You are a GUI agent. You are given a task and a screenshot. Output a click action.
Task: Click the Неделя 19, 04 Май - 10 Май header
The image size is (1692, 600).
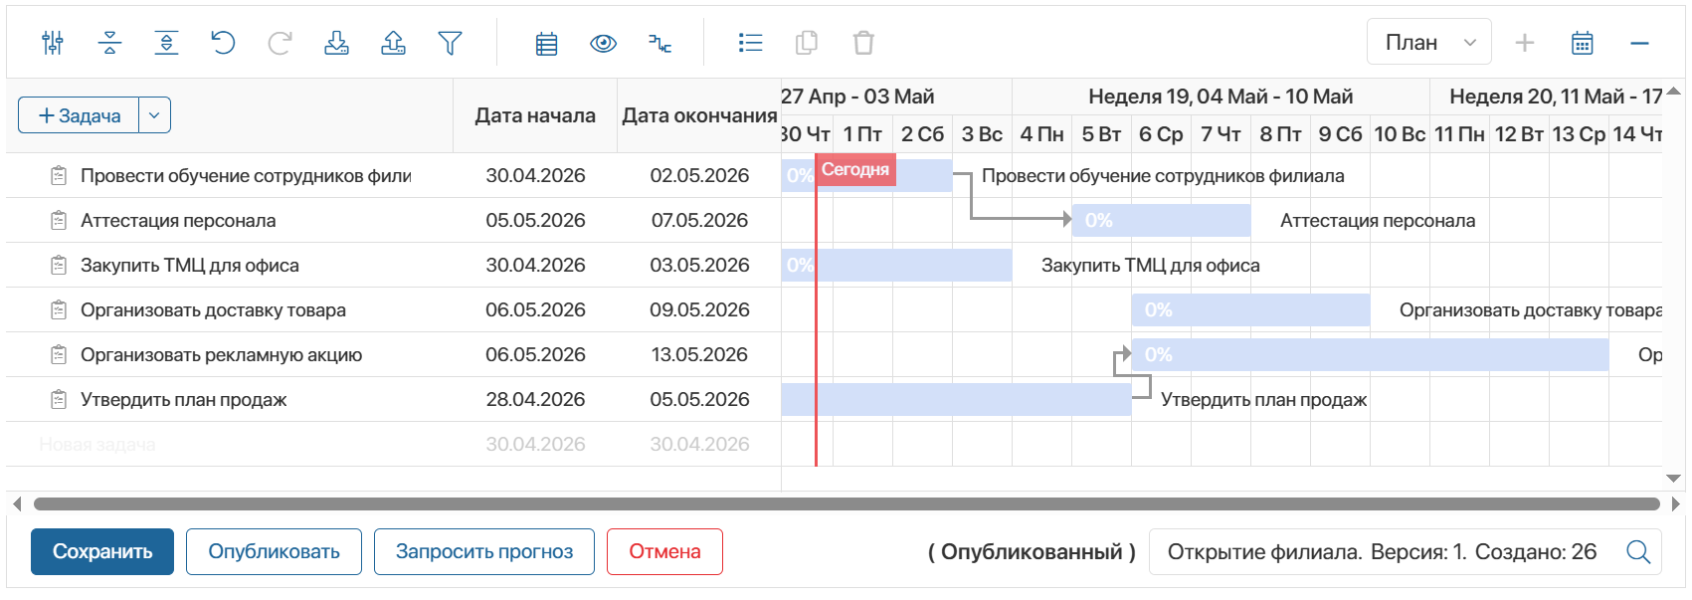click(1221, 97)
